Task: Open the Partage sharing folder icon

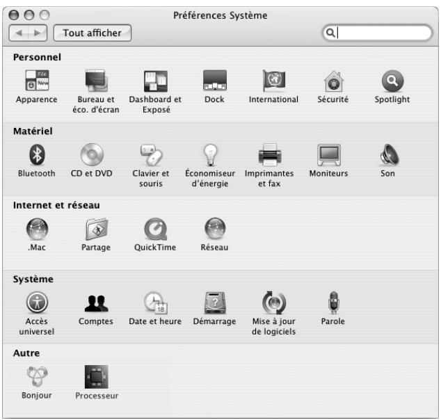Action: [x=97, y=229]
